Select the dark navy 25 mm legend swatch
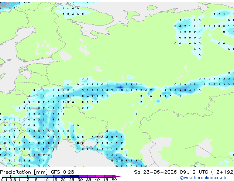 point(74,176)
